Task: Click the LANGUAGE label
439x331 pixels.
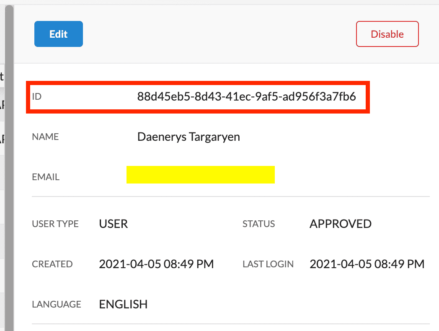Action: tap(57, 305)
